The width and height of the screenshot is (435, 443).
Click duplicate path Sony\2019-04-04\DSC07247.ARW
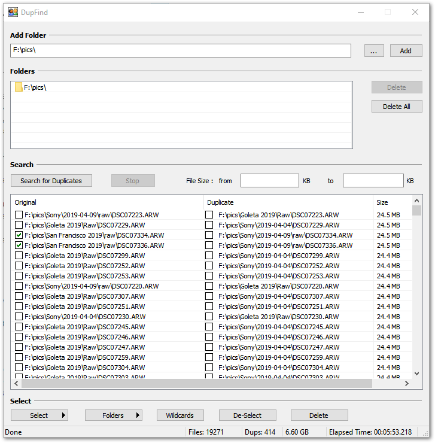pos(279,347)
